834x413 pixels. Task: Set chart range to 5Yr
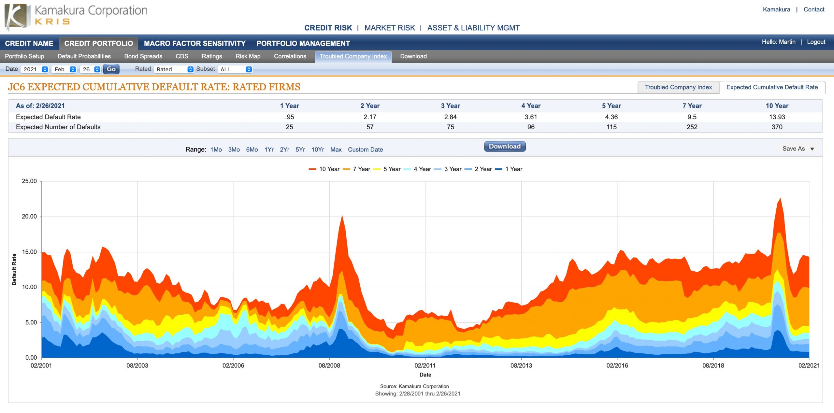tap(300, 150)
